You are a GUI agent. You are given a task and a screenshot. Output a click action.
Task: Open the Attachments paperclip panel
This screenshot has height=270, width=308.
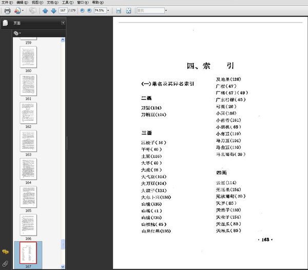pyautogui.click(x=6, y=264)
